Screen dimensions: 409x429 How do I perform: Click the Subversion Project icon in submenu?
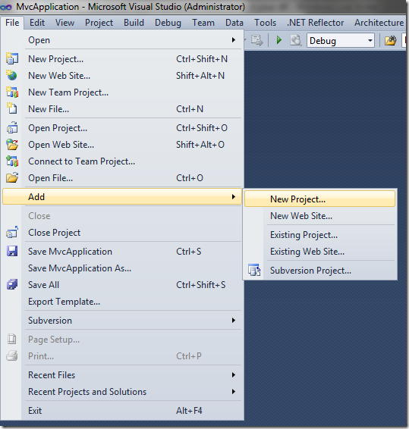click(x=254, y=271)
